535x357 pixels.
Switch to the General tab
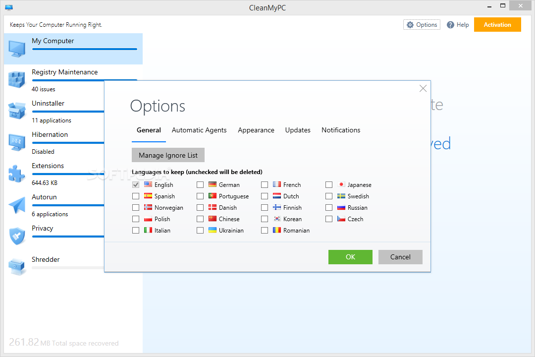149,130
